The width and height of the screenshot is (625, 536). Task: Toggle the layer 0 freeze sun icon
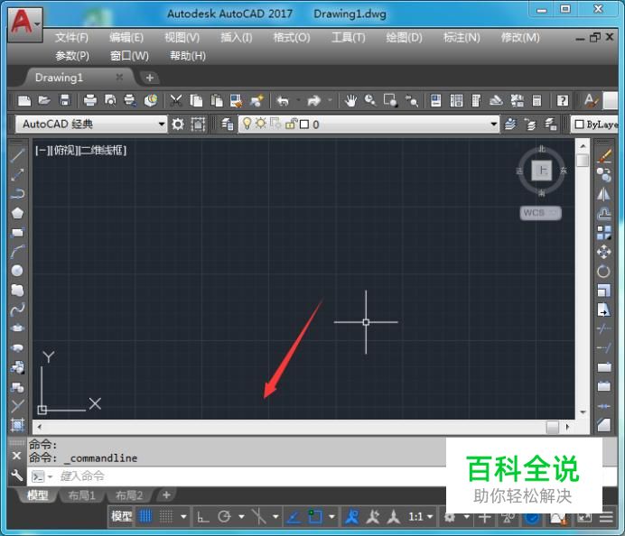click(x=261, y=124)
